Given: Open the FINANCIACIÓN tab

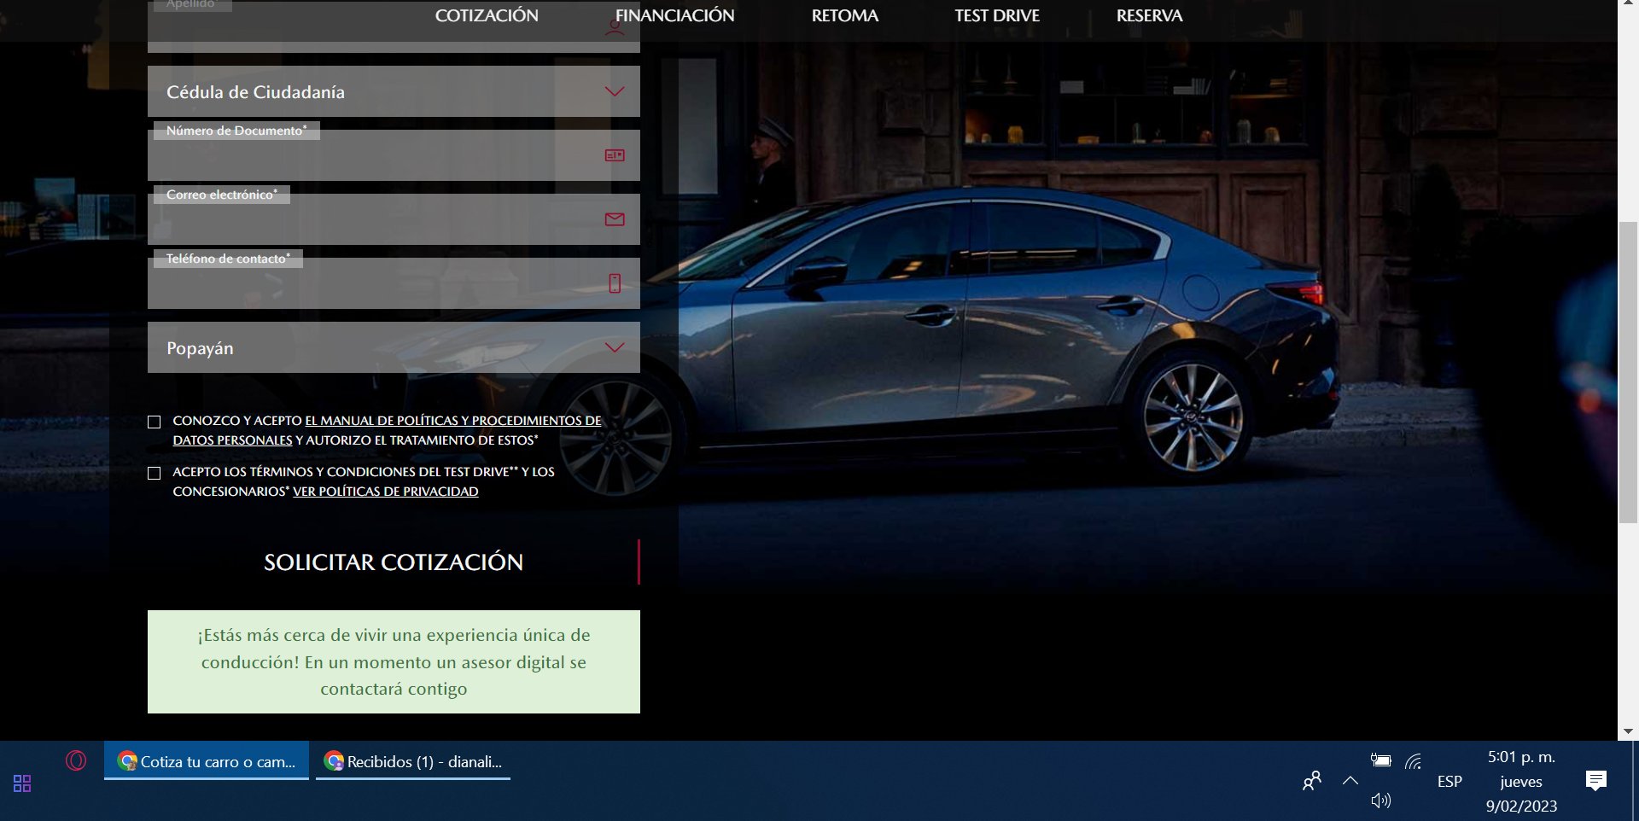Looking at the screenshot, I should coord(674,15).
